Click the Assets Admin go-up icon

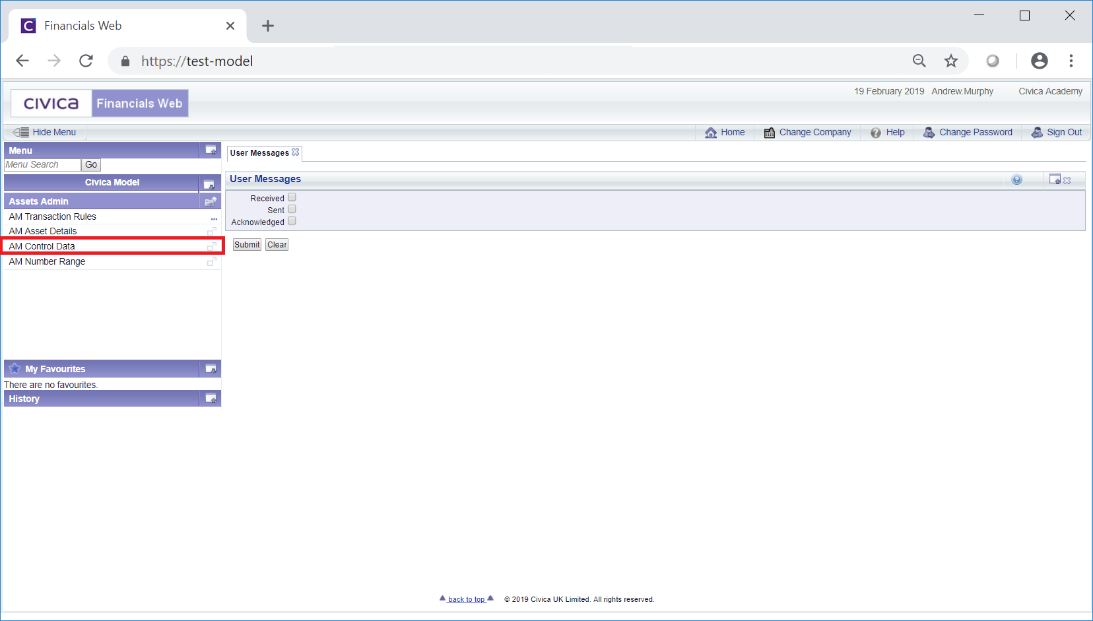[x=211, y=201]
